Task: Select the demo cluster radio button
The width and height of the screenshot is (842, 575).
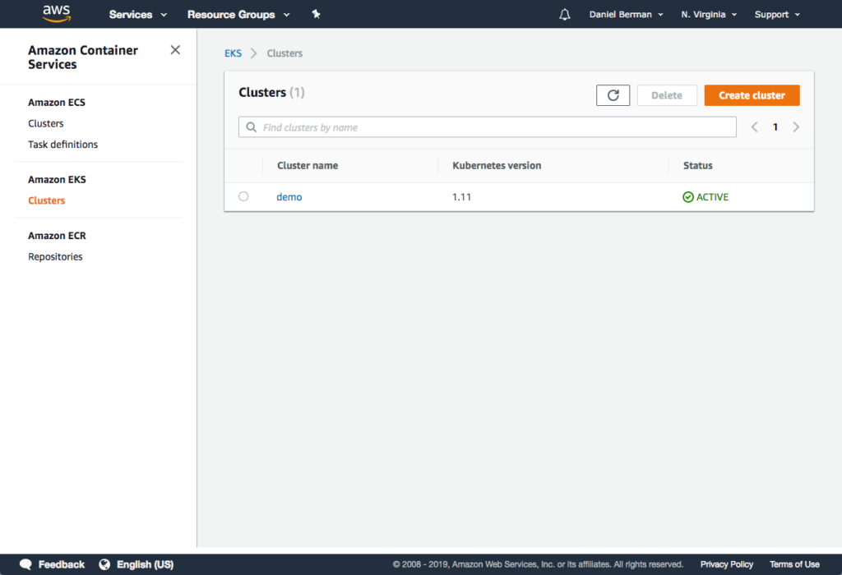Action: click(x=243, y=196)
